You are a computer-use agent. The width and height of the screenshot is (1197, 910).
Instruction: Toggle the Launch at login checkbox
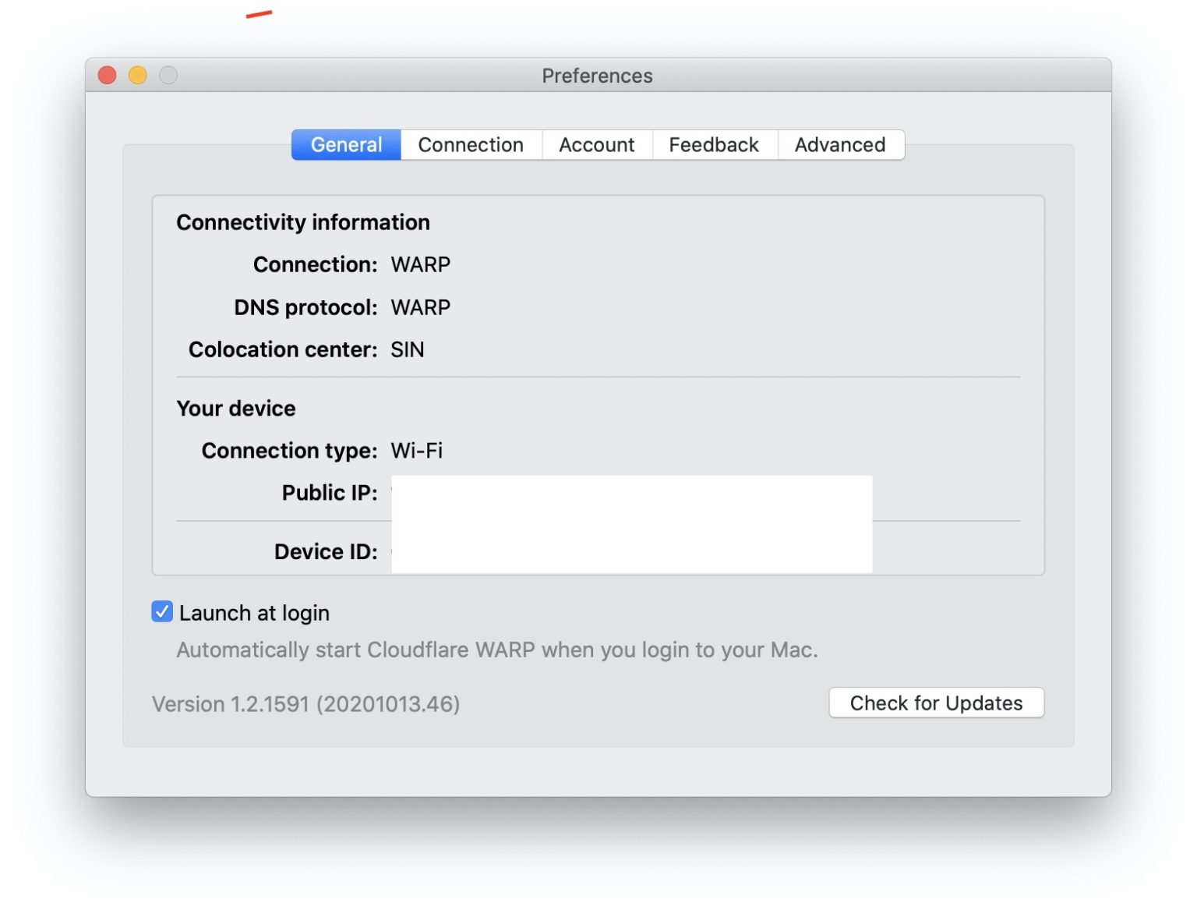pyautogui.click(x=161, y=612)
